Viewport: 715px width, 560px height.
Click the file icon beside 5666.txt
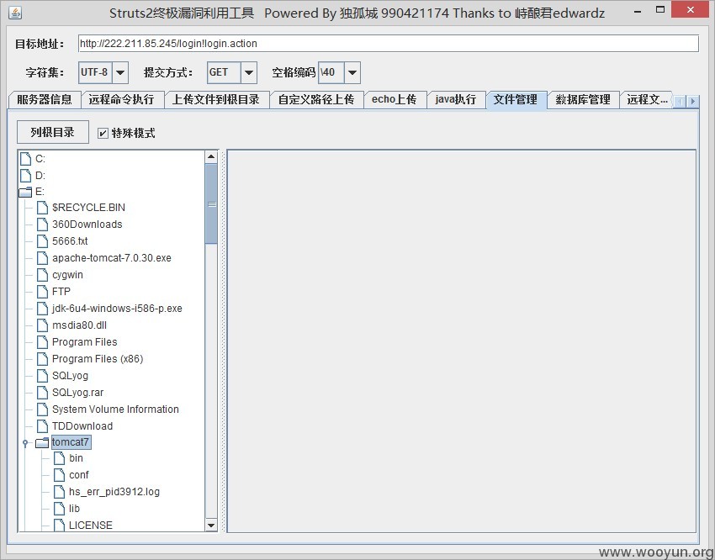tap(42, 241)
